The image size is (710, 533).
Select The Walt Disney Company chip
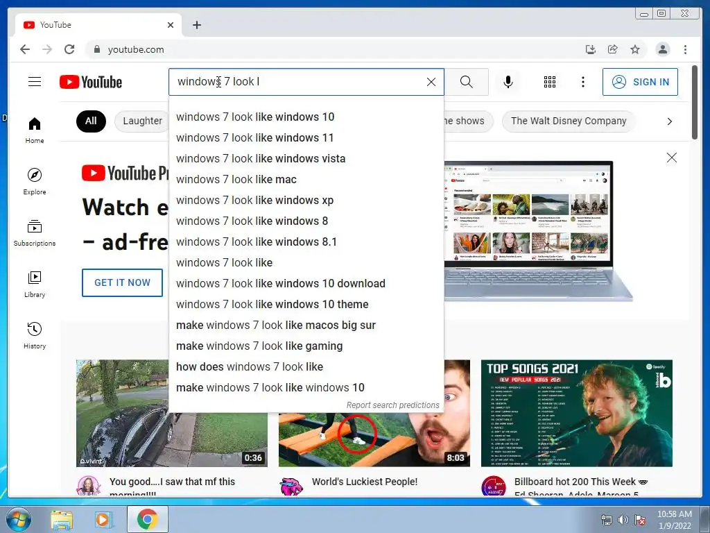point(569,121)
